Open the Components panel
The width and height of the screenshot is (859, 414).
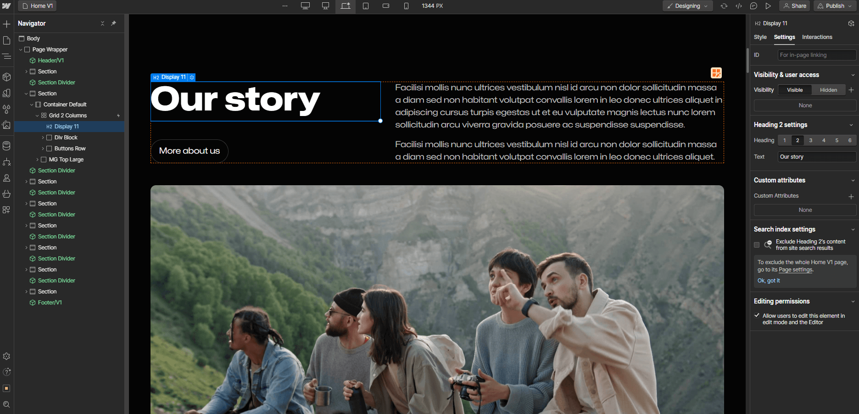(x=7, y=77)
